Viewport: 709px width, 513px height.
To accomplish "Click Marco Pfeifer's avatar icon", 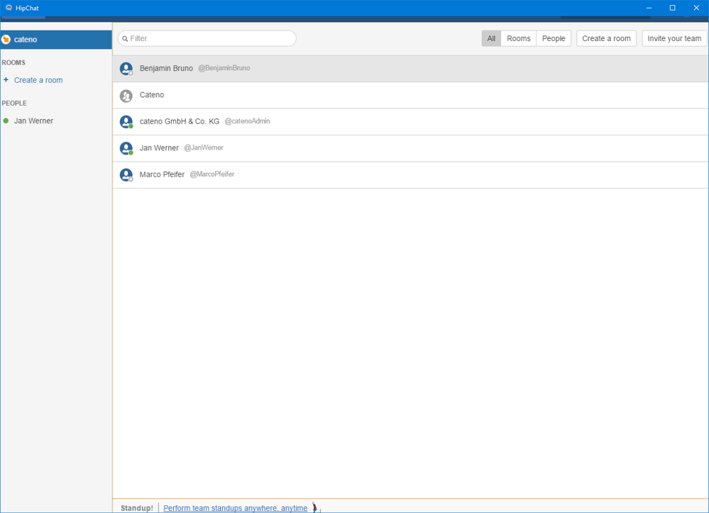I will pos(126,175).
